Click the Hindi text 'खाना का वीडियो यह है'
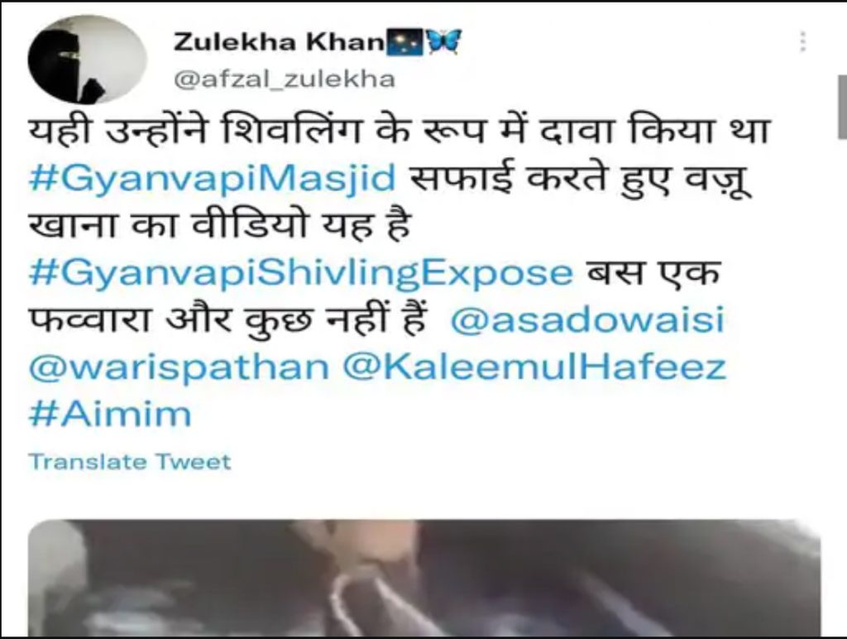The width and height of the screenshot is (847, 639). point(220,225)
